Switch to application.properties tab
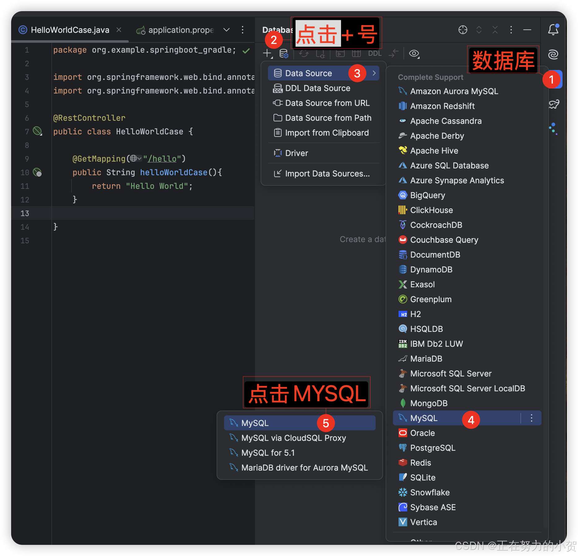 point(175,30)
